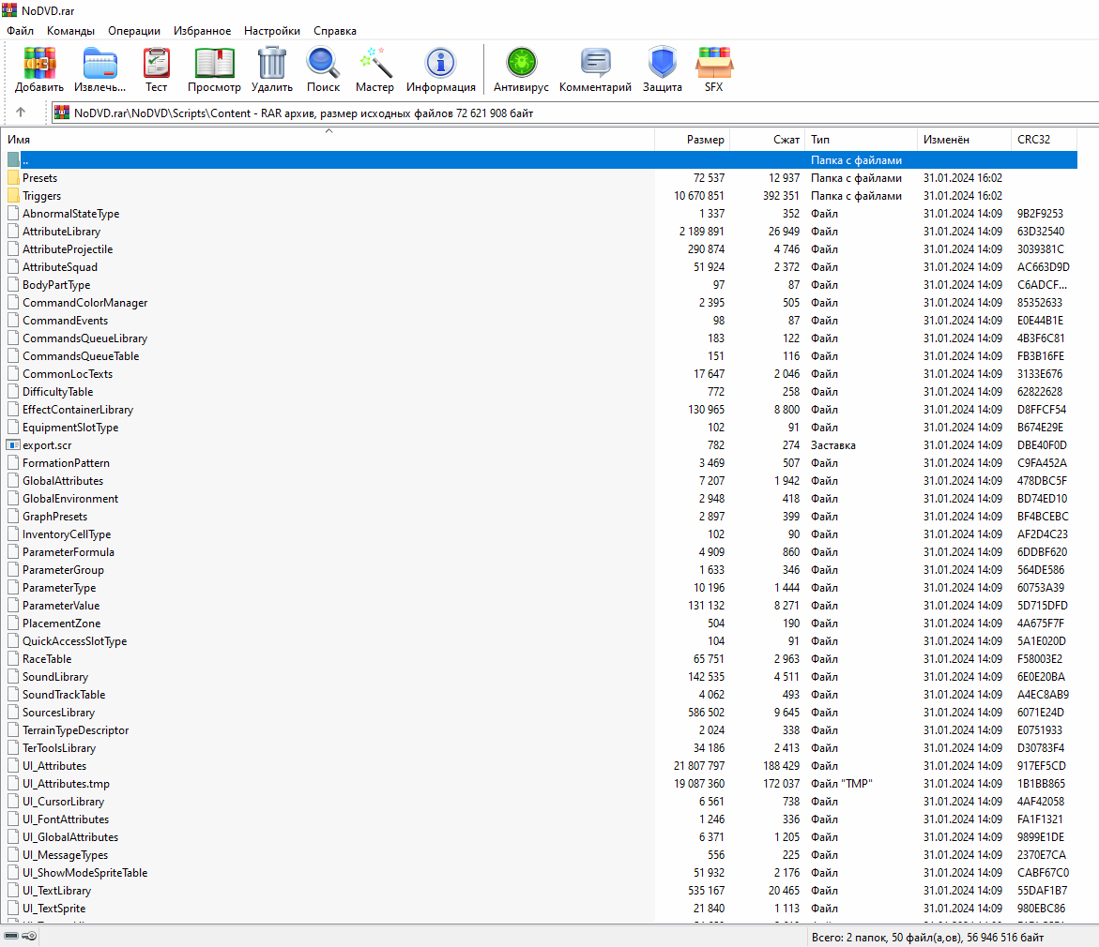
Task: Click the AbnormalStateType file icon
Action: coord(13,214)
